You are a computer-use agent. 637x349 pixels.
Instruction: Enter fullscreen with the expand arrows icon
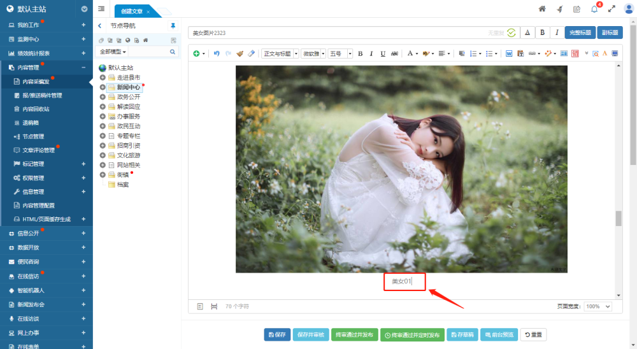[x=612, y=9]
